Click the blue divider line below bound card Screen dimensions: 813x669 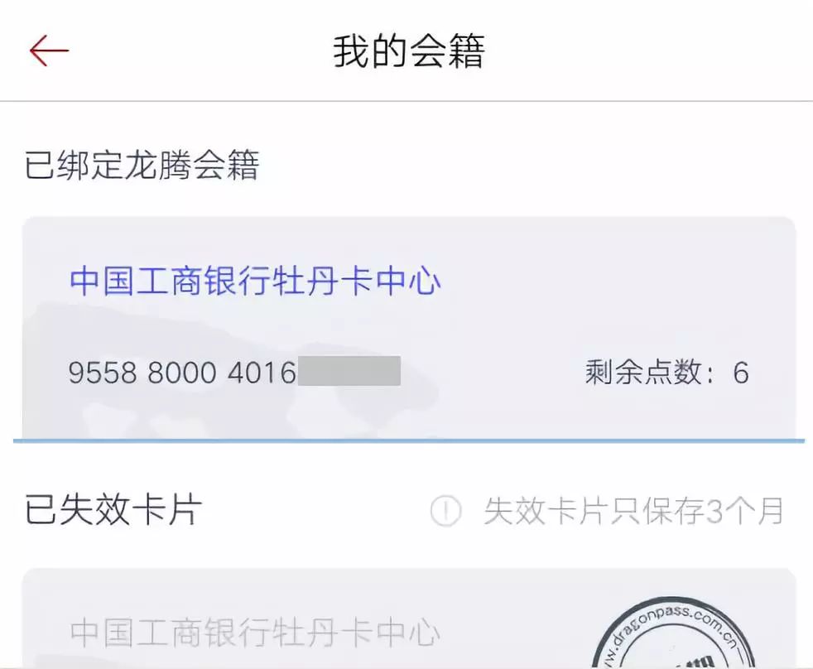click(409, 440)
